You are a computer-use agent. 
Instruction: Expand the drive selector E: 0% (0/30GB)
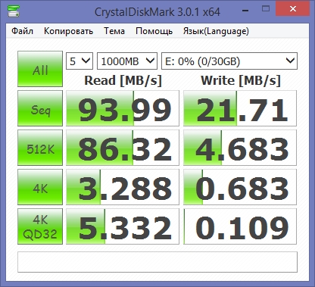coord(229,61)
